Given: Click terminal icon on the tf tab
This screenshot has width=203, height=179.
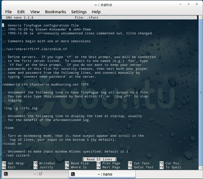Looking at the screenshot, I should click(x=6, y=174).
